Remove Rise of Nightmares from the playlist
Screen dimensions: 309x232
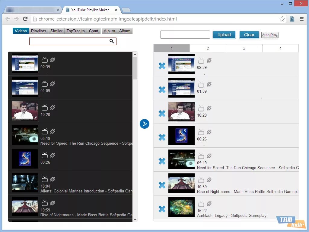[x=162, y=185]
